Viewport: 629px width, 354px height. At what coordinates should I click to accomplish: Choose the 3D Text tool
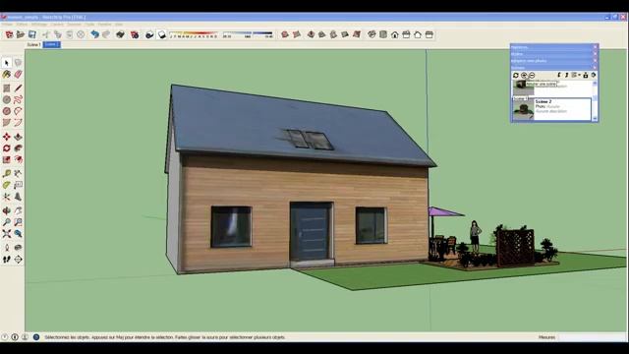pos(18,197)
